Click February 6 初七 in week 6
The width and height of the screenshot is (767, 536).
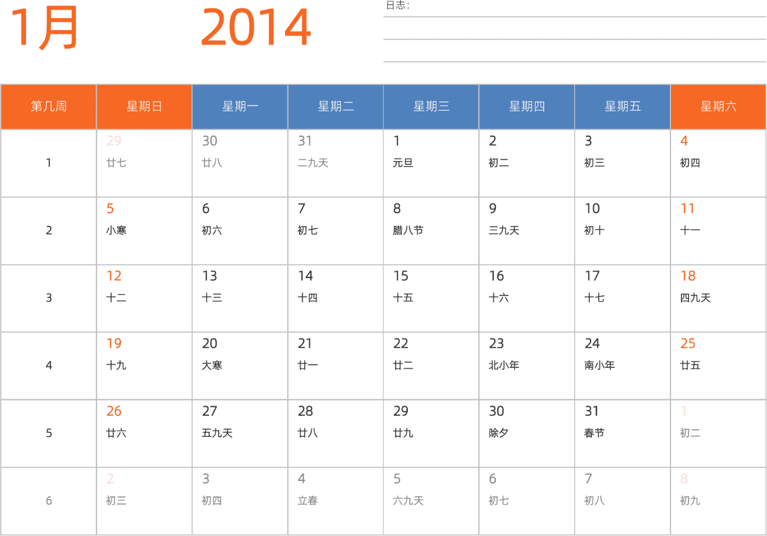[527, 501]
